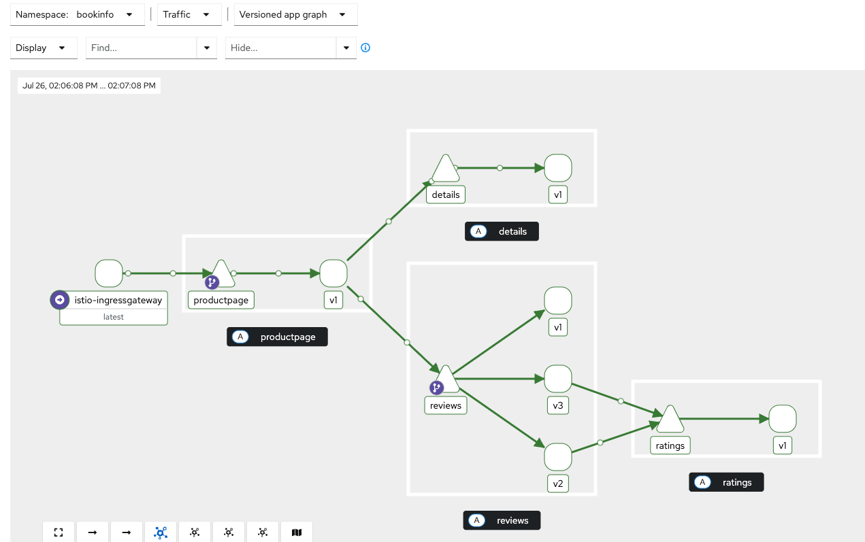This screenshot has width=865, height=542.
Task: Focus the Hide input field
Action: (x=281, y=48)
